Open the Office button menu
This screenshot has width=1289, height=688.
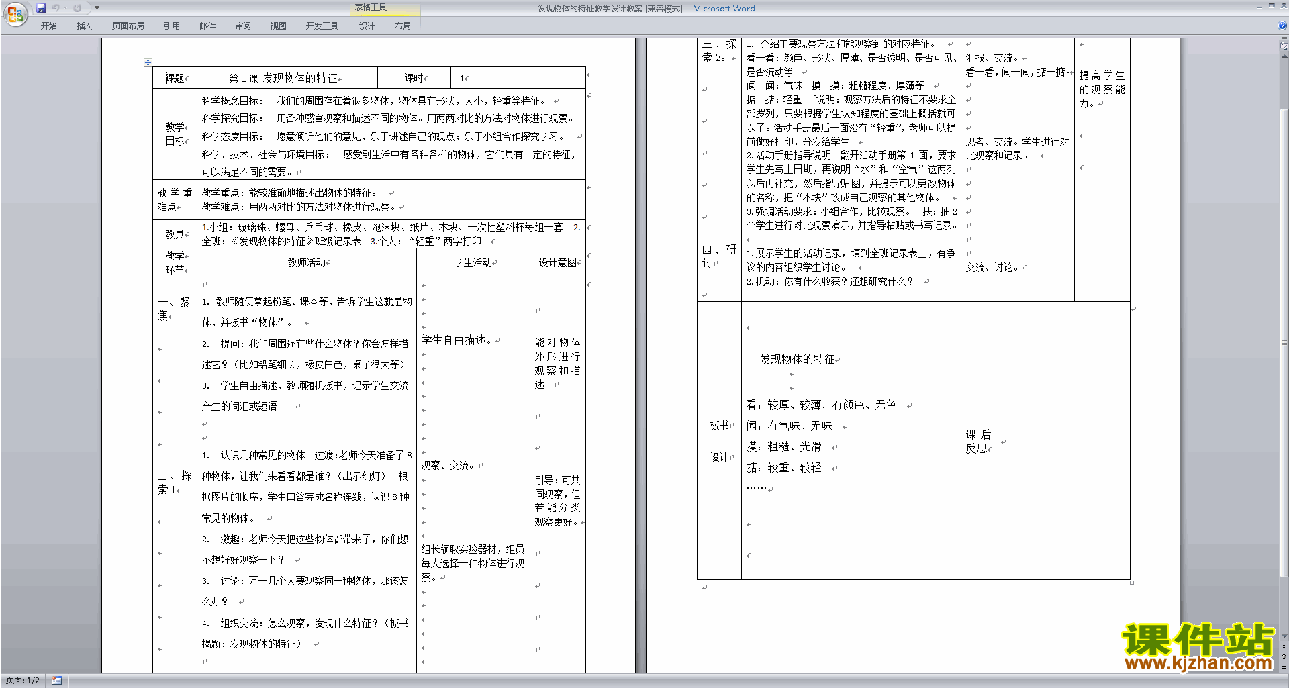15,13
